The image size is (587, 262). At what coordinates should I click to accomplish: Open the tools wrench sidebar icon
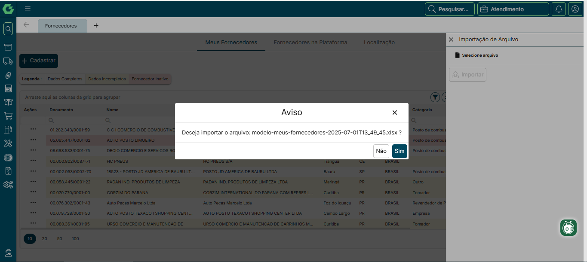point(8,143)
